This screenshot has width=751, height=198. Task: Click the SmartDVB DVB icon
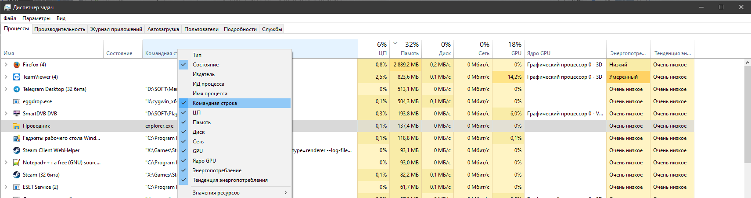pyautogui.click(x=17, y=114)
